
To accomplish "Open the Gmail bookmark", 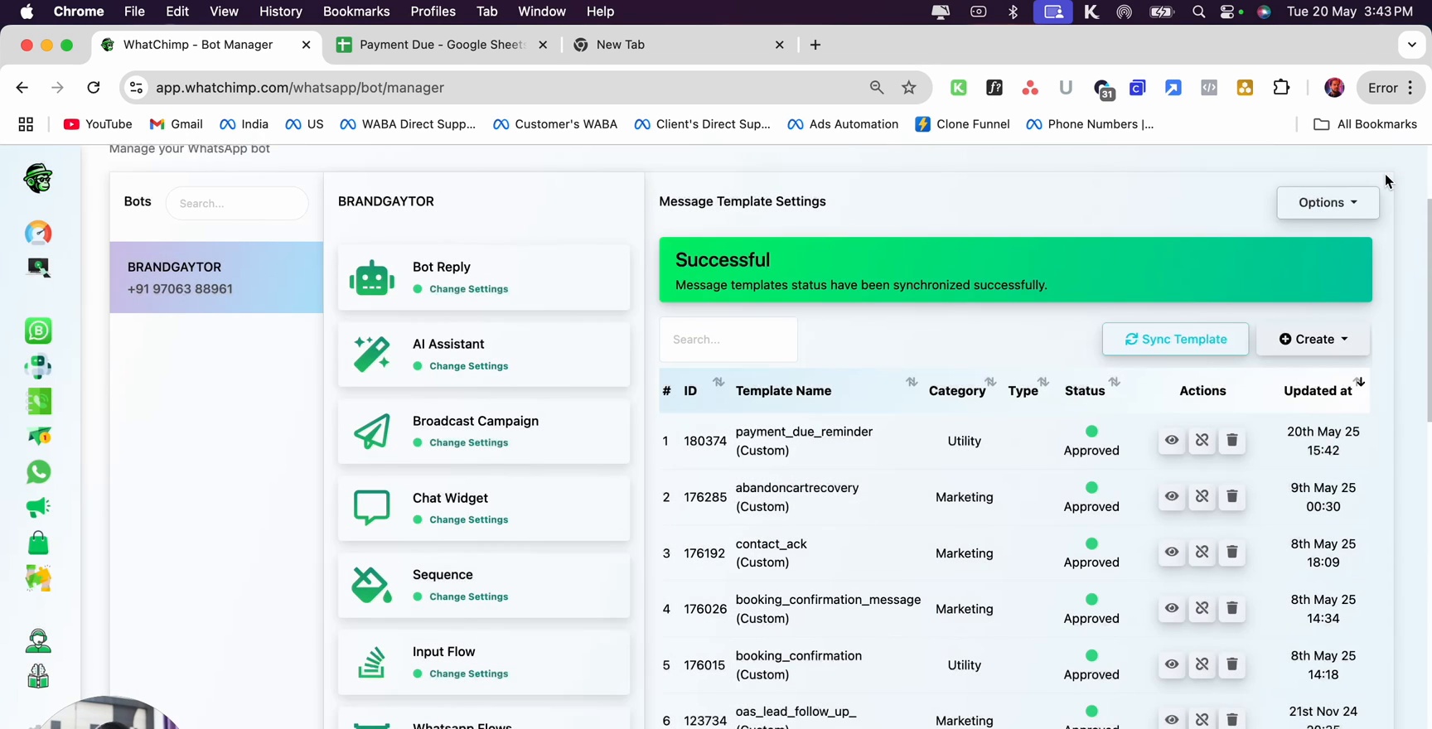I will (177, 124).
